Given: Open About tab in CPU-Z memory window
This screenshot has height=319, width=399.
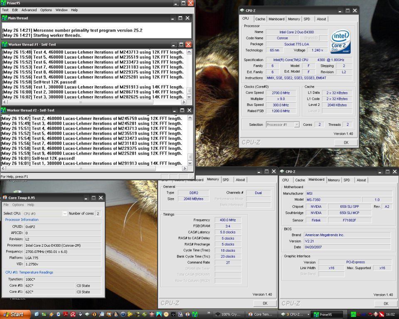Looking at the screenshot, I should 240,180.
